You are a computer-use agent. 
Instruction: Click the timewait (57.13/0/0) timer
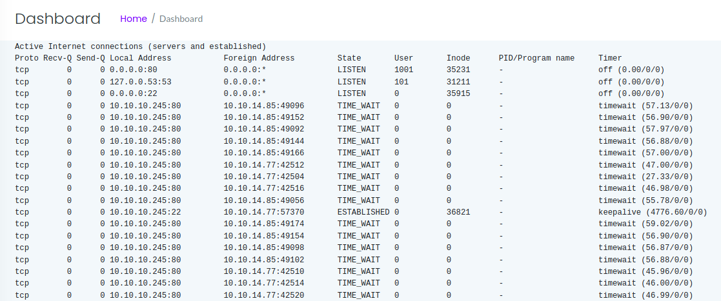645,106
